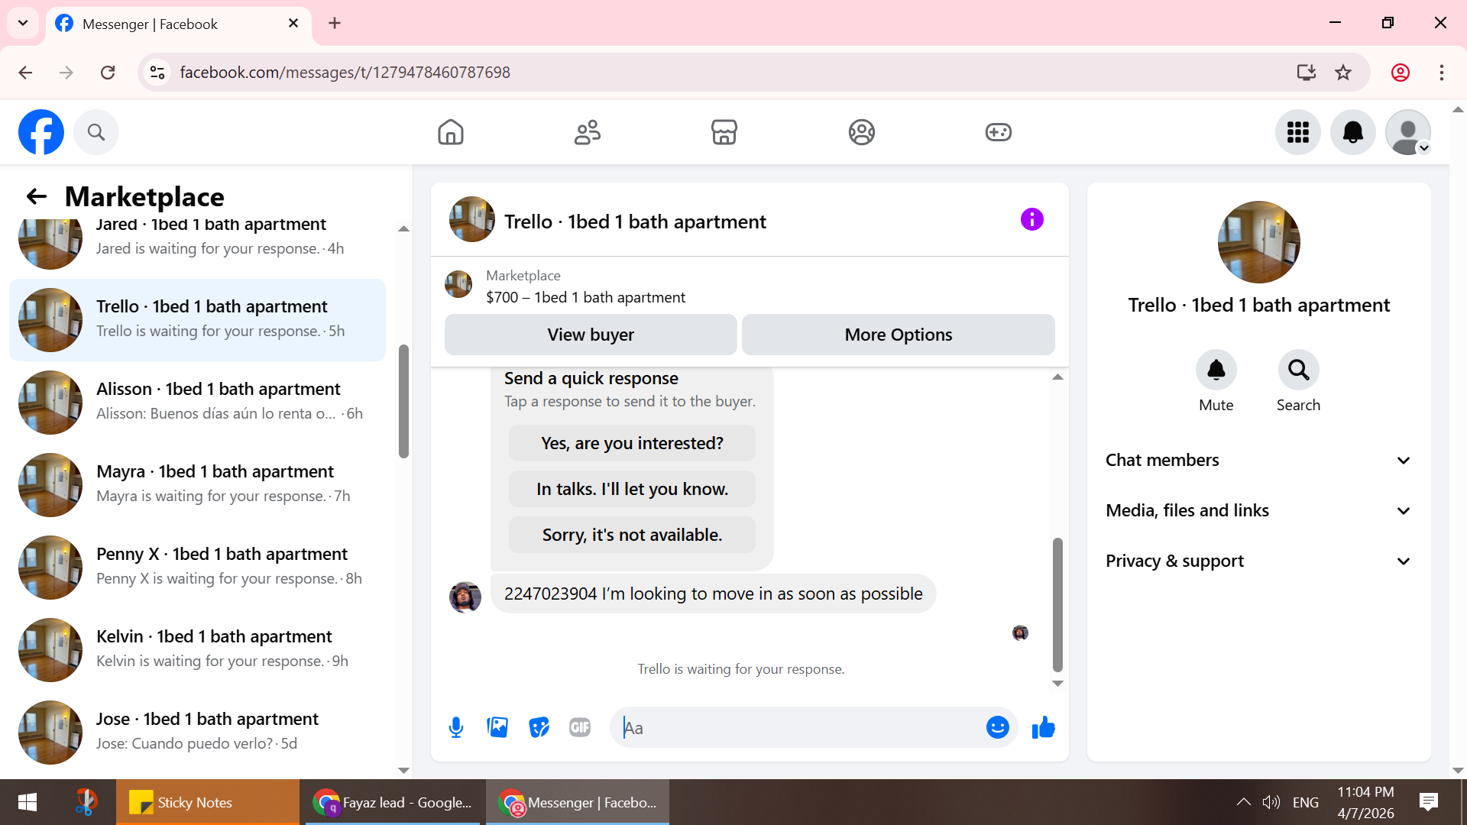
Task: Click the chat messages scrollbar thumb
Action: click(x=1057, y=604)
